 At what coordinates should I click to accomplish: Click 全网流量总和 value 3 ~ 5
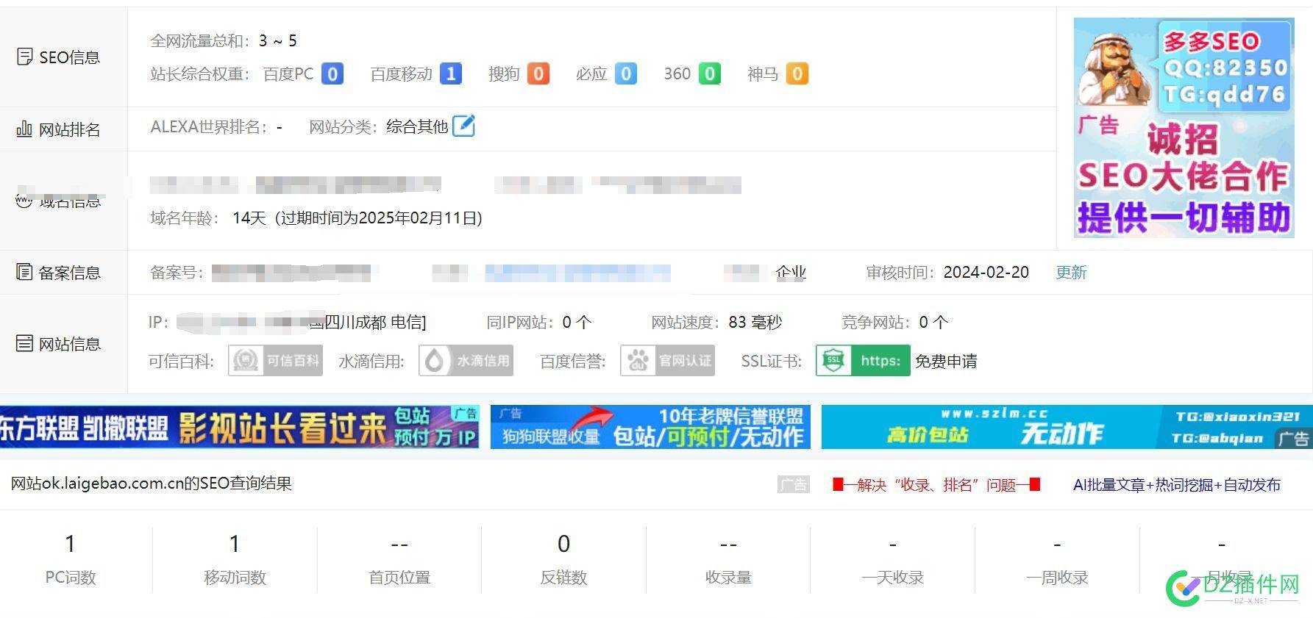(278, 40)
